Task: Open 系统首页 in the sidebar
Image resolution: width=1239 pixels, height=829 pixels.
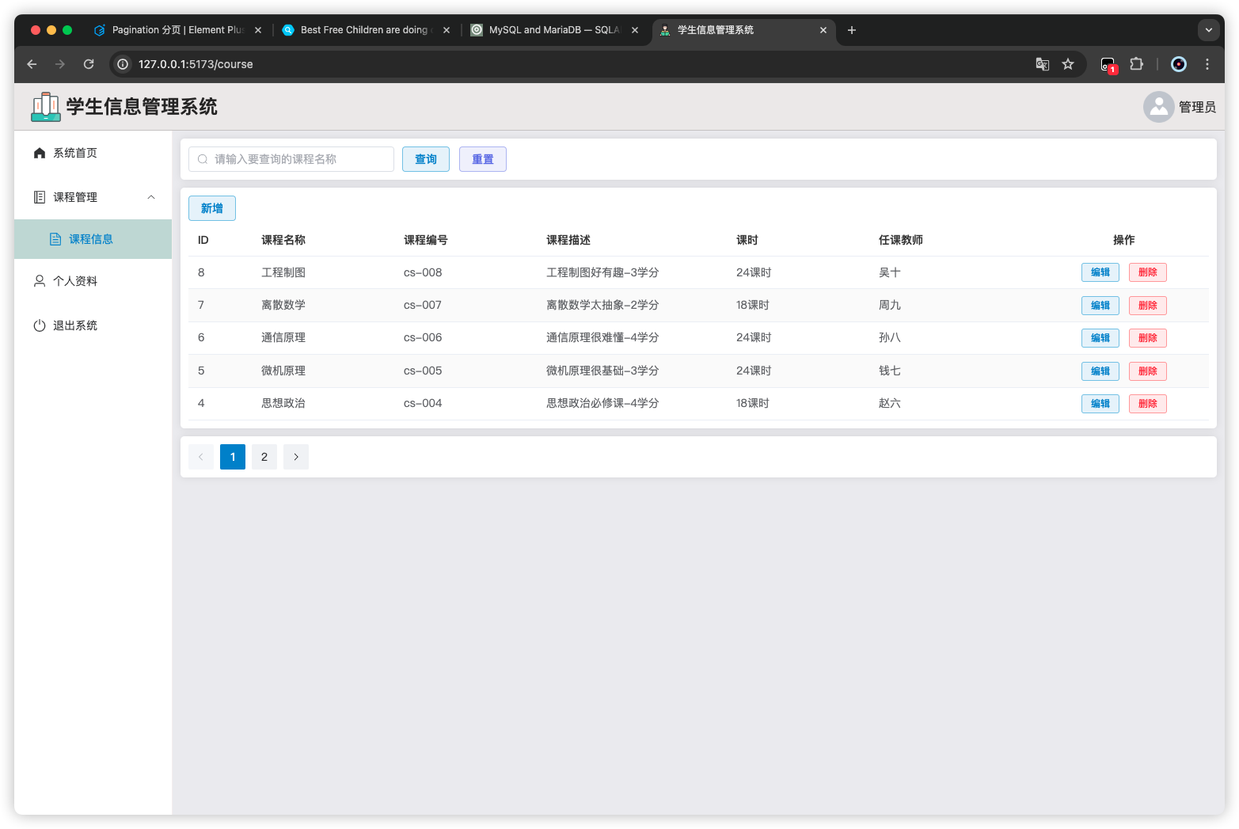Action: (x=93, y=153)
